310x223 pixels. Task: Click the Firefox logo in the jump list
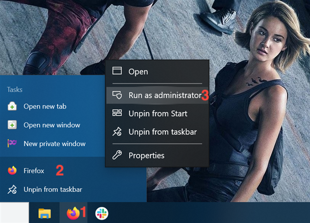tap(12, 170)
